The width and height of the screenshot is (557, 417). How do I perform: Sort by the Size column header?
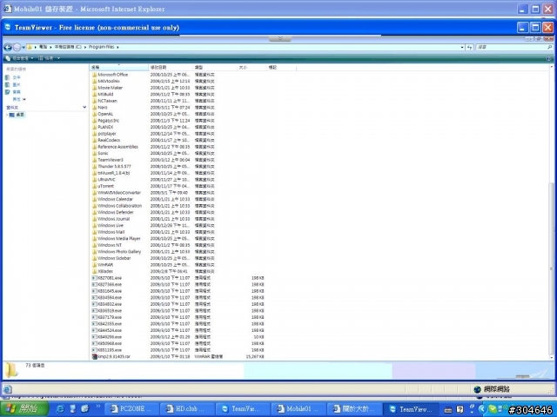pos(252,67)
